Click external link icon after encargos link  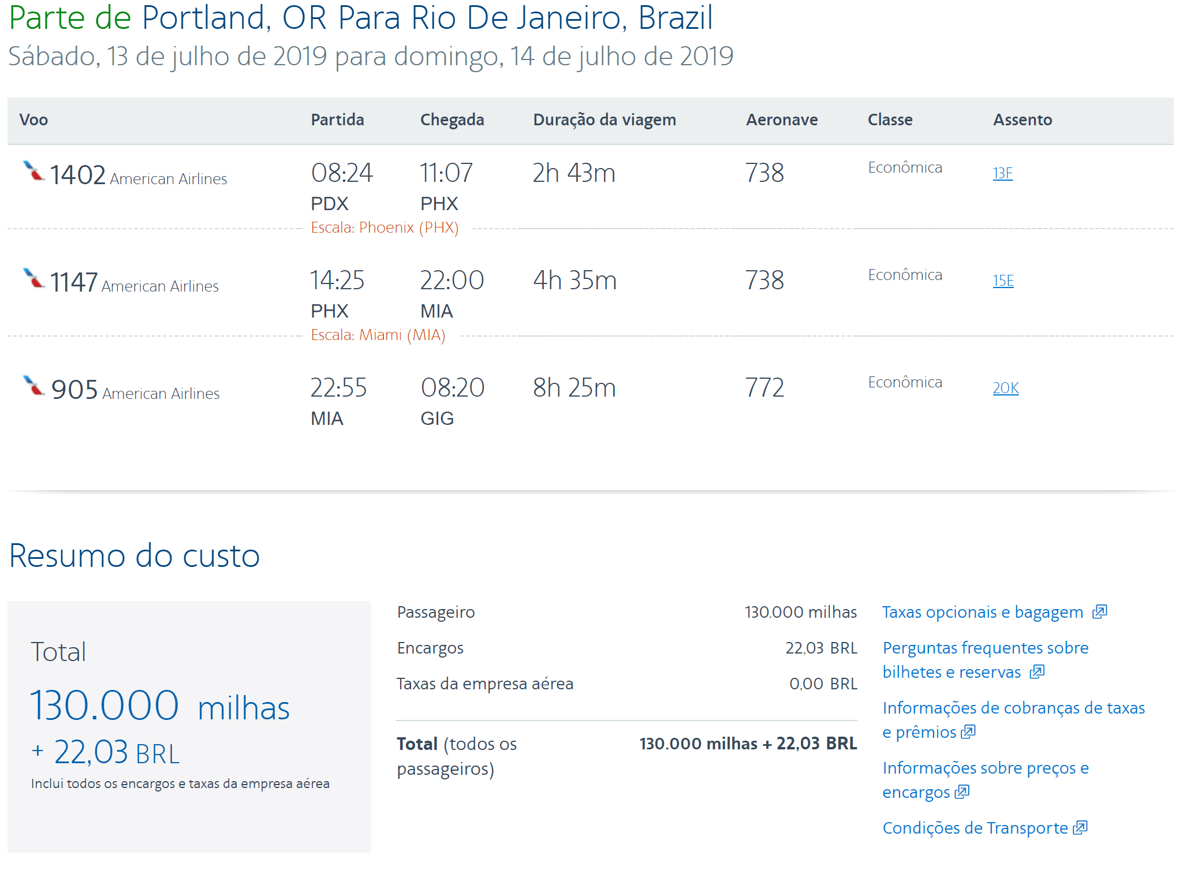(x=961, y=792)
